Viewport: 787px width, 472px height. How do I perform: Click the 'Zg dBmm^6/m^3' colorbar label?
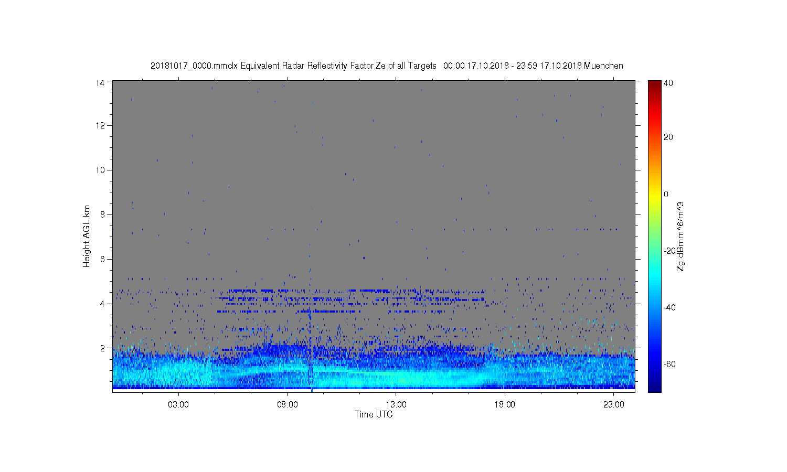(680, 237)
